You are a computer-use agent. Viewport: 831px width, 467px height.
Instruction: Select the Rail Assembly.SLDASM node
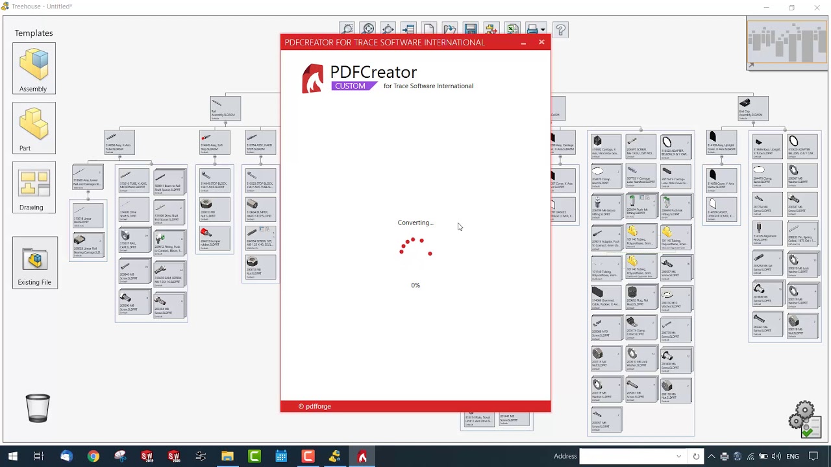225,108
